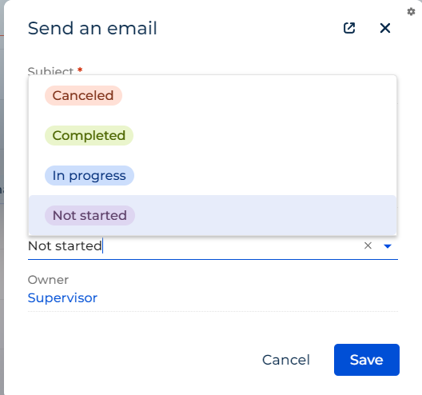Choose the Completed status option
Image resolution: width=422 pixels, height=395 pixels.
click(89, 135)
